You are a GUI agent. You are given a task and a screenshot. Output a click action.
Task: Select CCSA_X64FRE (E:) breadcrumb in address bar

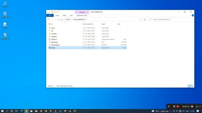click(x=79, y=19)
